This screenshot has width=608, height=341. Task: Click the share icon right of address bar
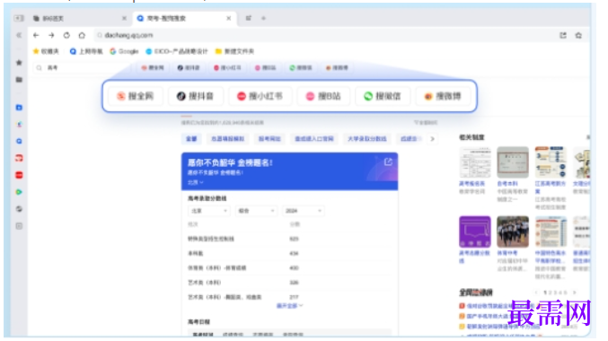(x=563, y=35)
